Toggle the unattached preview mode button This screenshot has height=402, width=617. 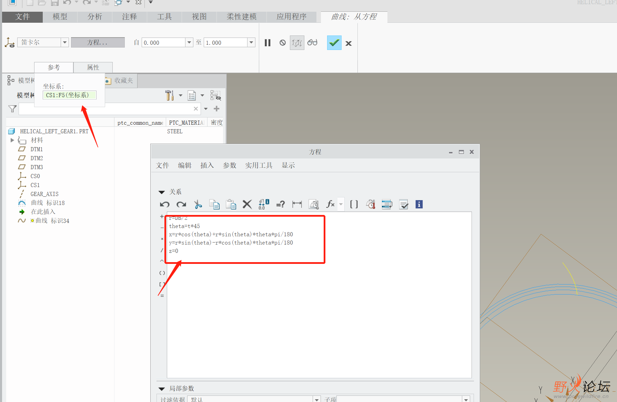tap(297, 43)
